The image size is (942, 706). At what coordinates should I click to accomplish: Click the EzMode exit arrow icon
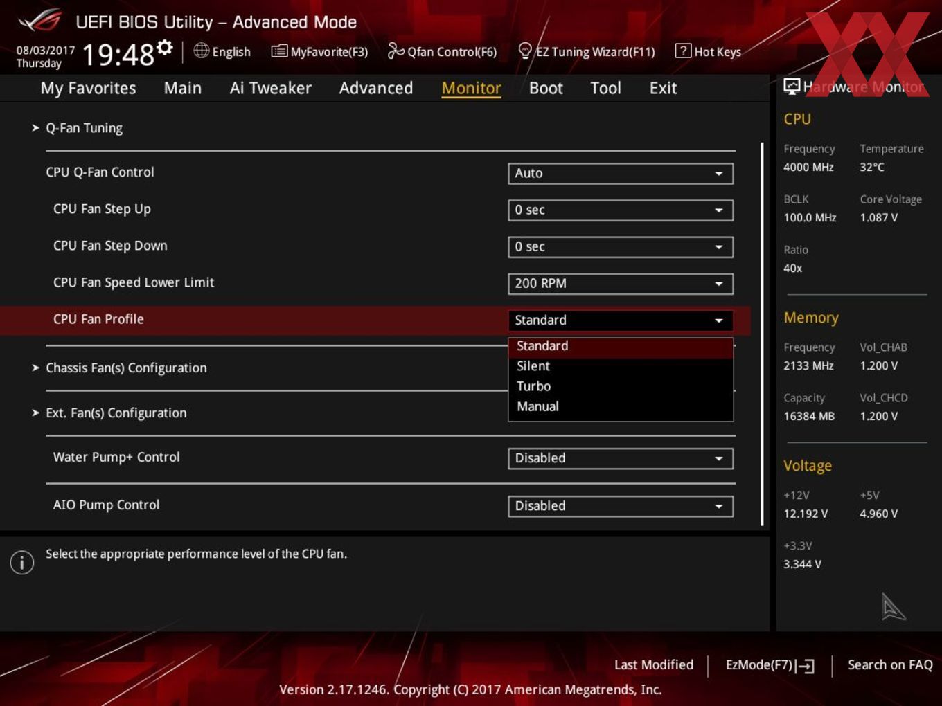pyautogui.click(x=805, y=666)
